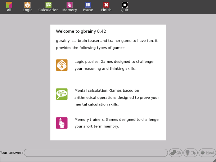The image size is (216, 162).
Task: Click the orange logic puzzles icon in welcome panel
Action: [x=62, y=65]
